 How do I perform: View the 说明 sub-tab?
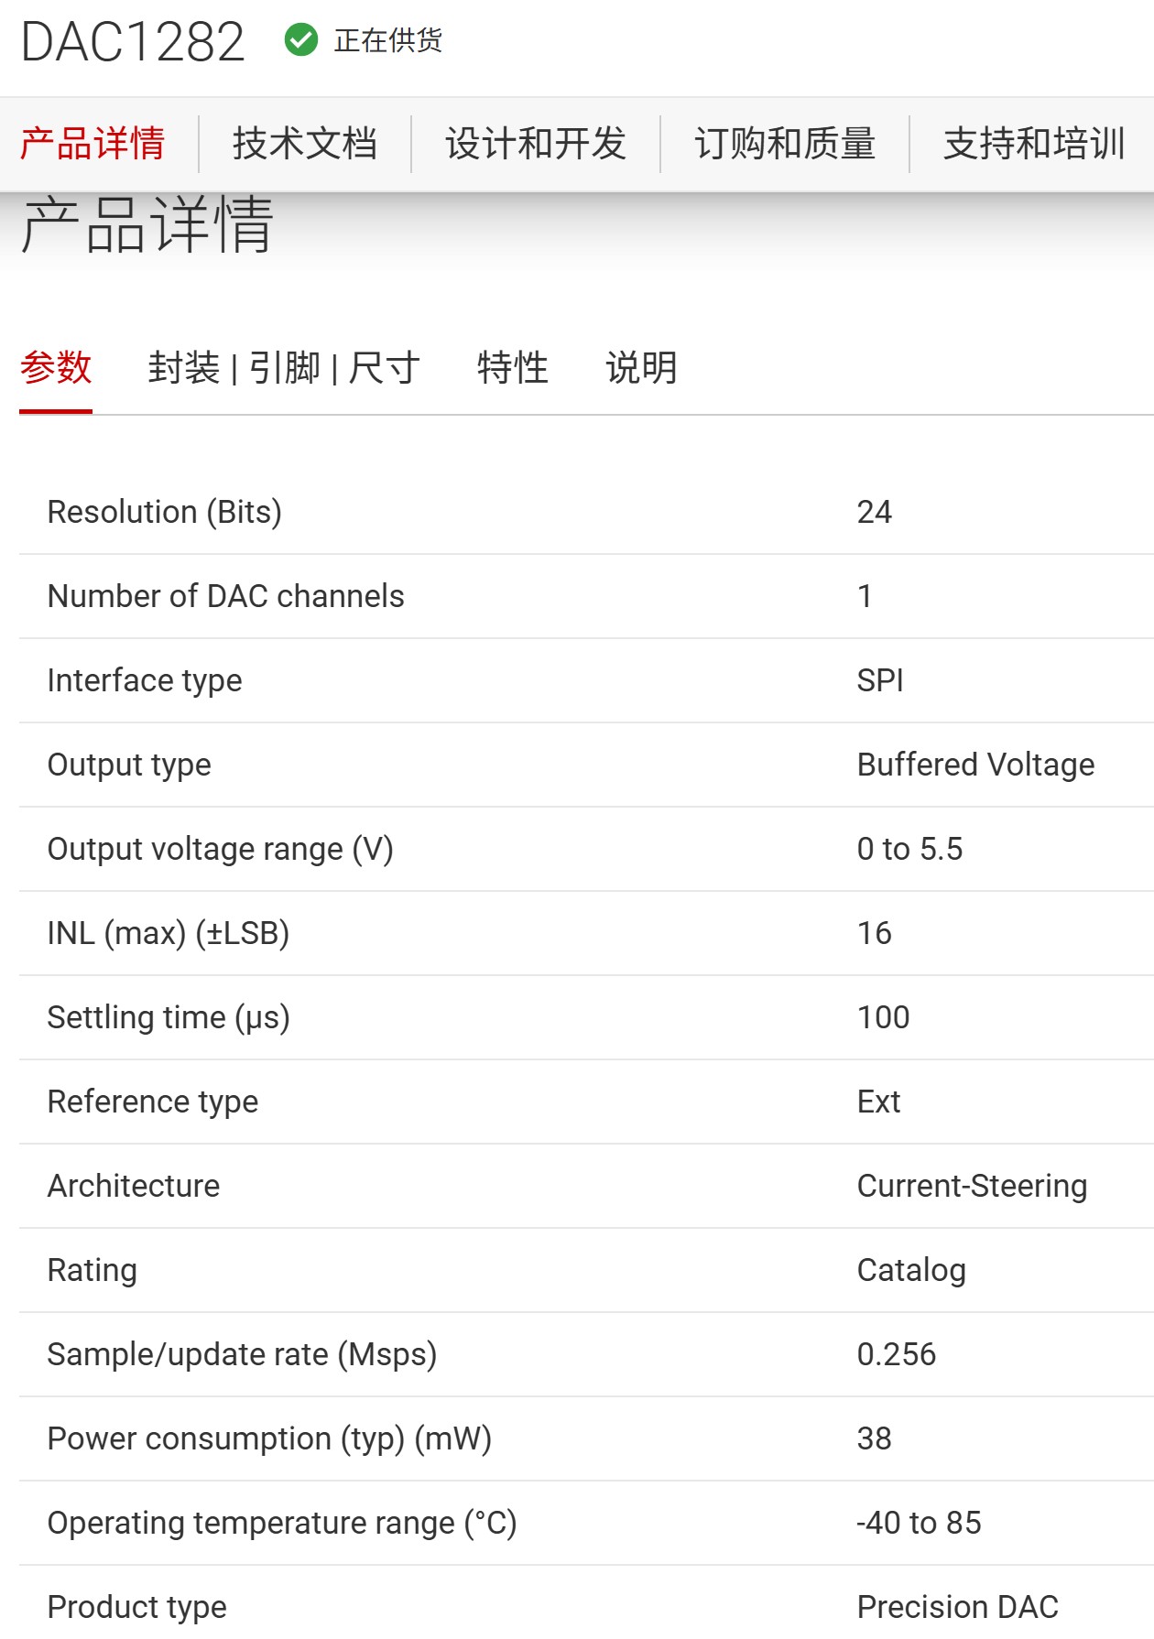pos(641,368)
